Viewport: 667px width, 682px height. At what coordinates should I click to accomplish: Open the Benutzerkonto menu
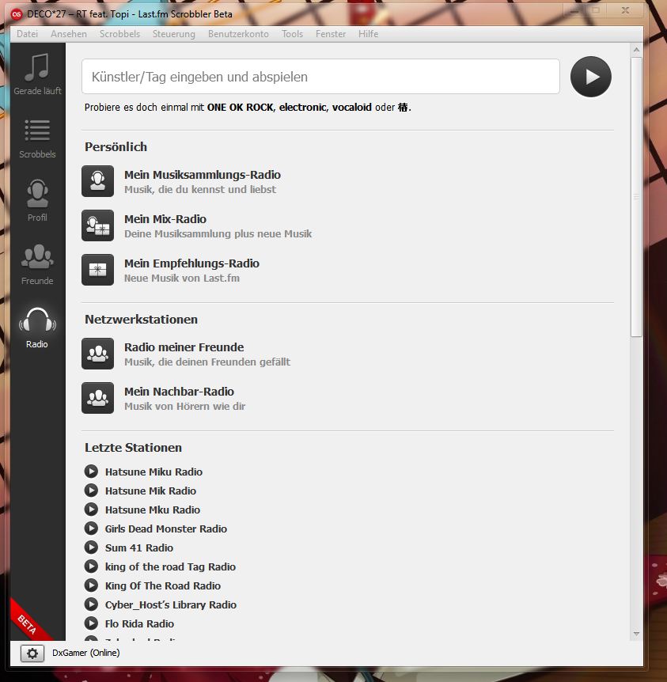(238, 34)
